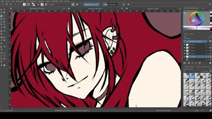Adjust the layer opacity slider
Screen dimensions: 212x119
[195, 41]
